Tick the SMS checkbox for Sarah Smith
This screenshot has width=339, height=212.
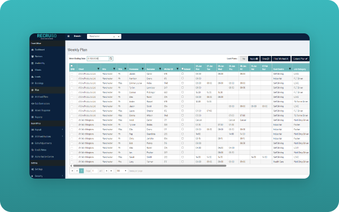(72, 157)
